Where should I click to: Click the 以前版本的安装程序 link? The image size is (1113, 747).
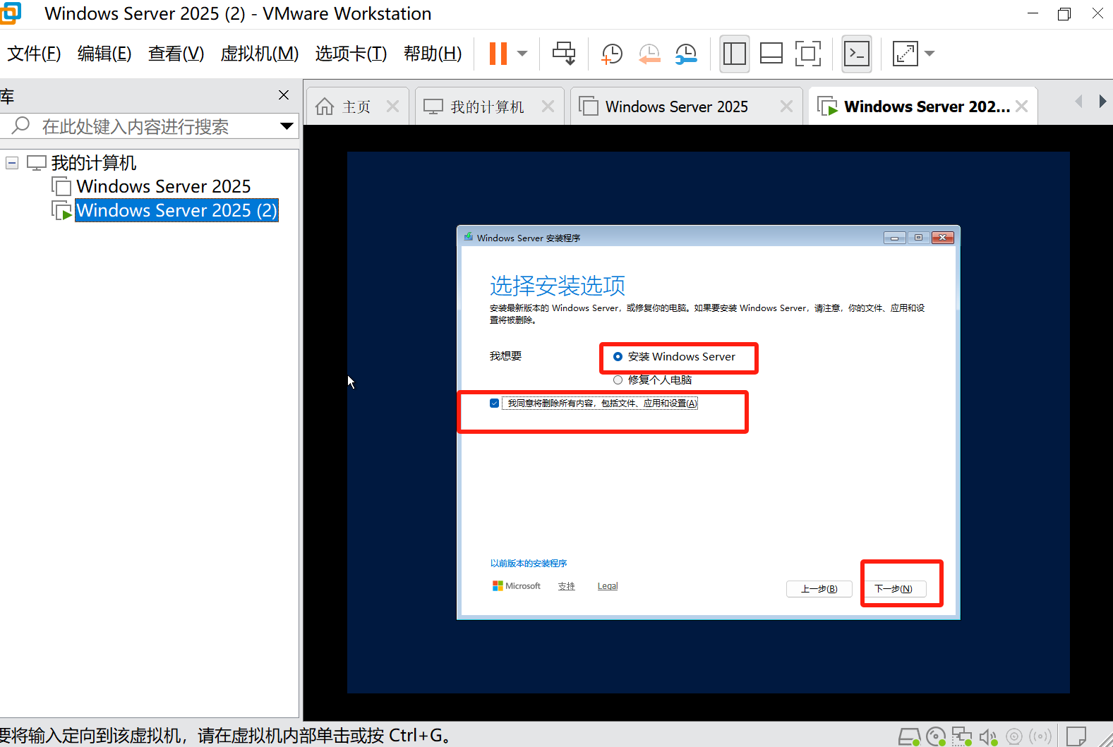click(529, 564)
